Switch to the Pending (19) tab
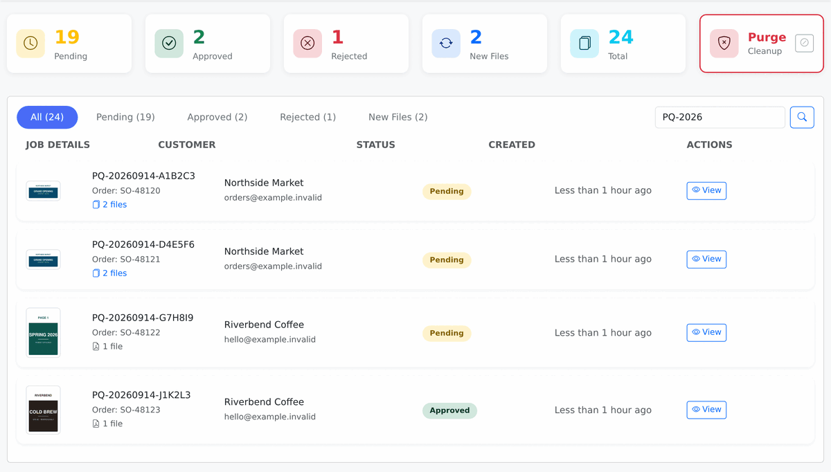The width and height of the screenshot is (831, 472). (125, 117)
